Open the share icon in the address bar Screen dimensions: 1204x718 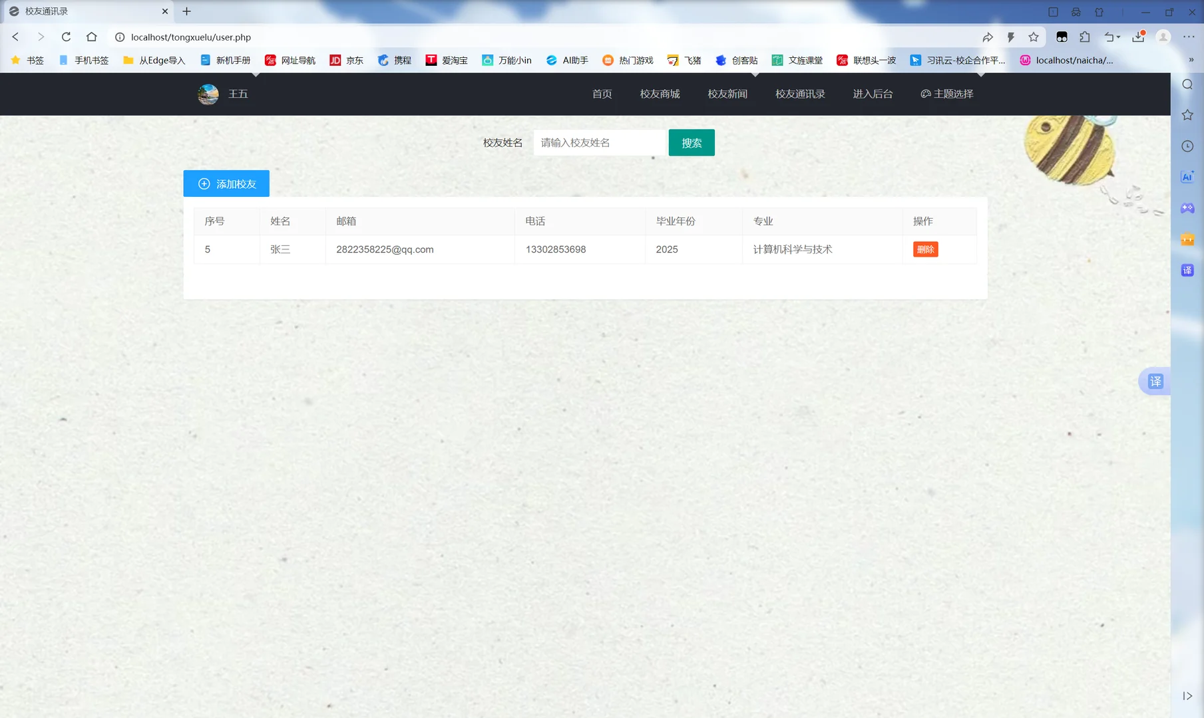[988, 37]
